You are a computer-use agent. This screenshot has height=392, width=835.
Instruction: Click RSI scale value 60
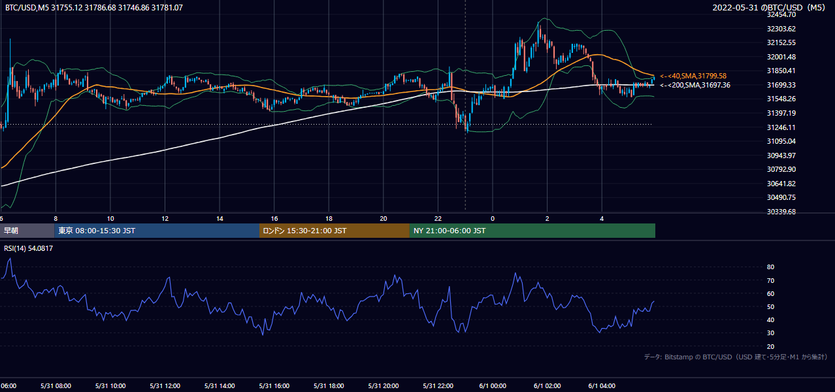(x=770, y=293)
